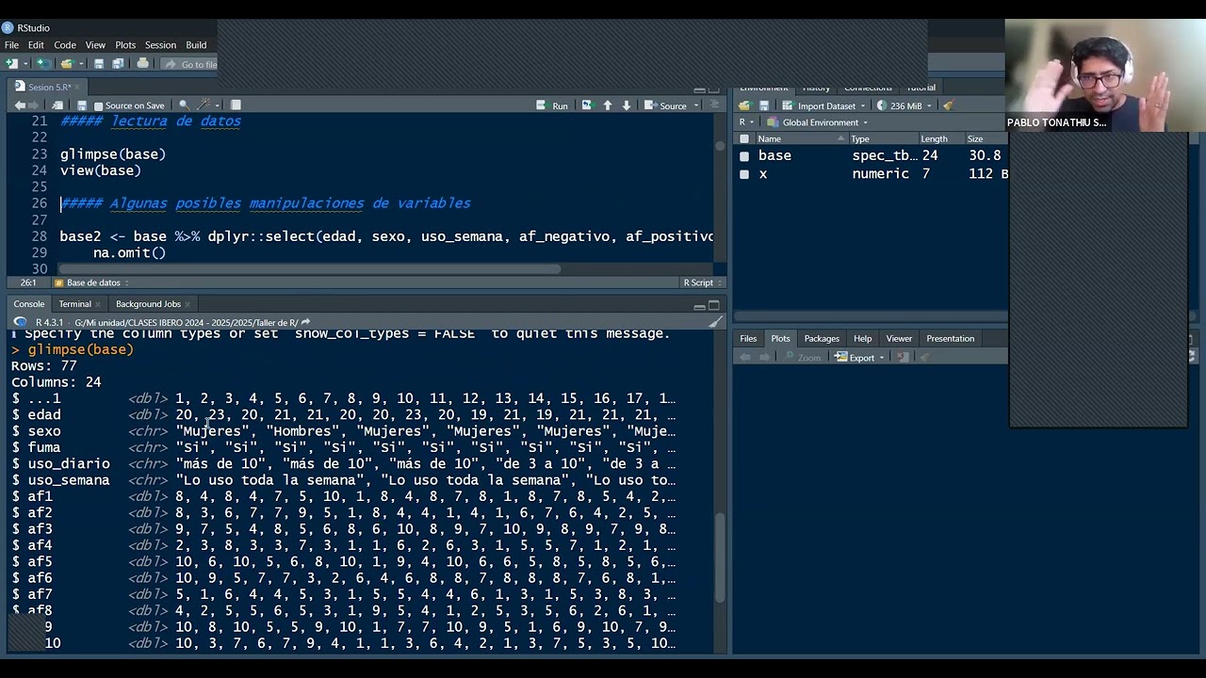
Task: Check the box for x object
Action: click(x=744, y=174)
